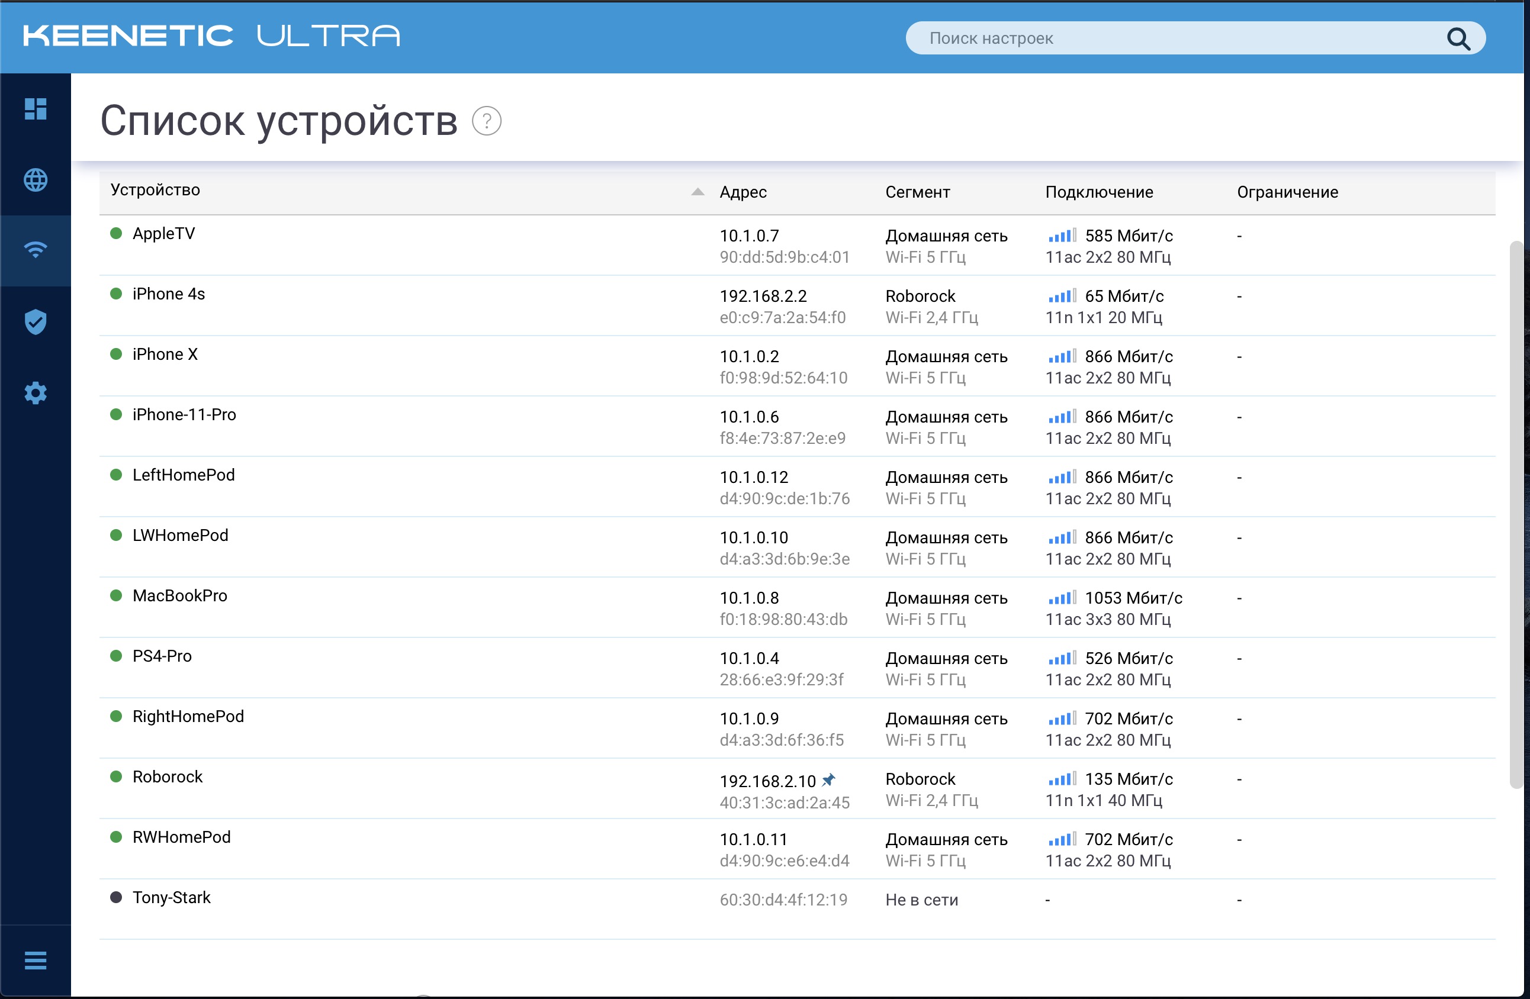Screen dimensions: 1530x999
Task: Open the dashboard icon in the sidebar
Action: (x=36, y=108)
